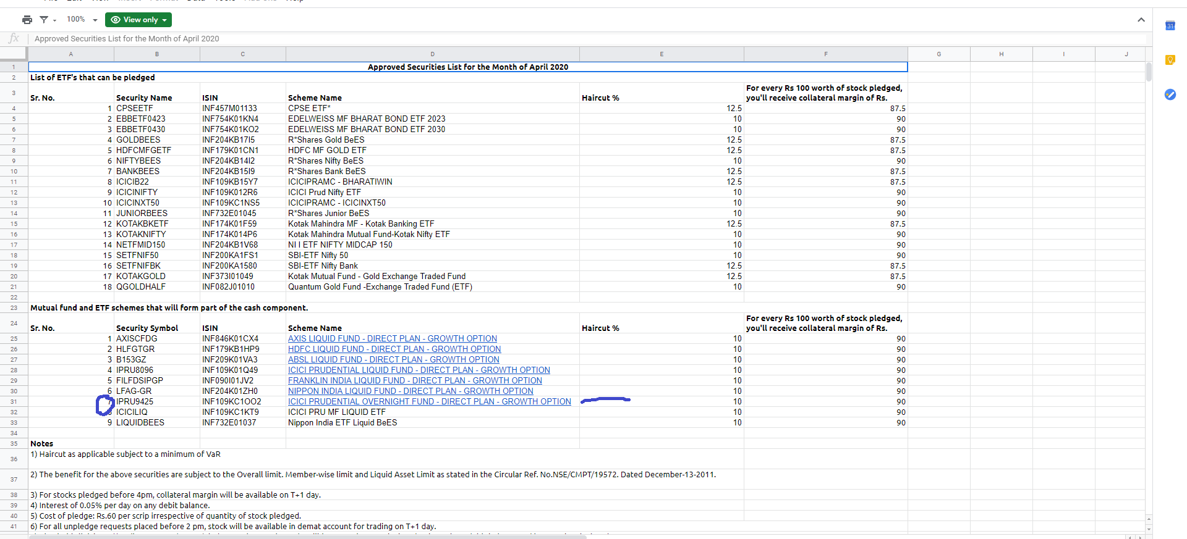Viewport: 1187px width, 539px height.
Task: Click the fx formula icon
Action: pos(14,38)
